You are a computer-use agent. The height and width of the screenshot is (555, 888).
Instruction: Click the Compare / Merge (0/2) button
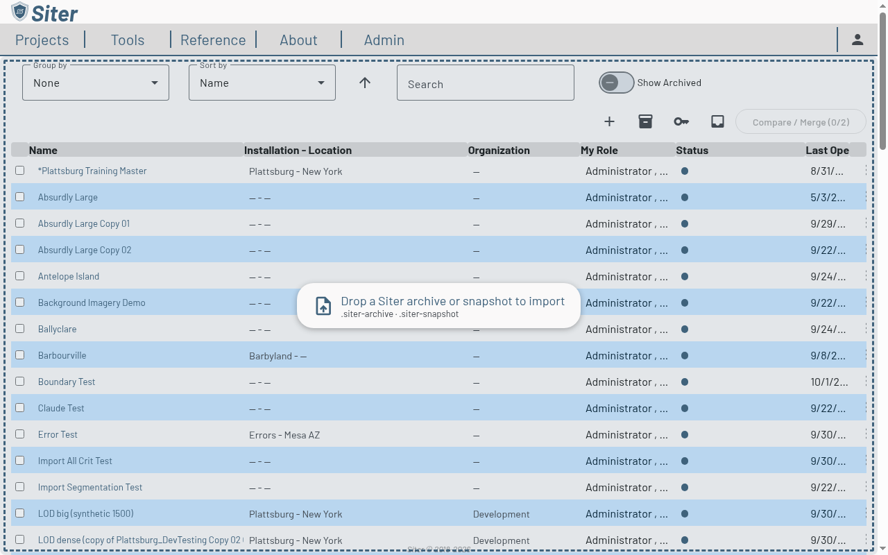(x=801, y=122)
